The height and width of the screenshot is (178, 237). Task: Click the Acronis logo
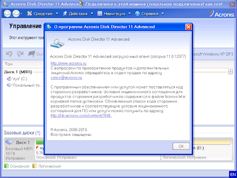pyautogui.click(x=222, y=13)
